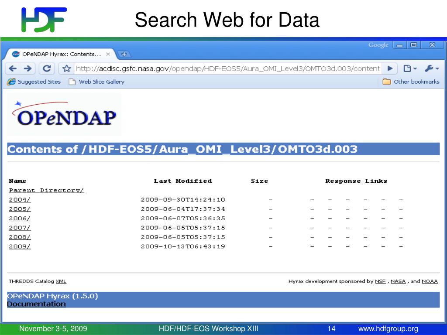Maximize the browser window

[414, 45]
